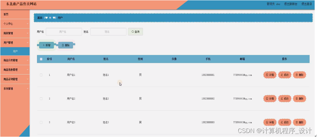Click phone number 13823888882
317x137 pixels.
[x=208, y=99]
